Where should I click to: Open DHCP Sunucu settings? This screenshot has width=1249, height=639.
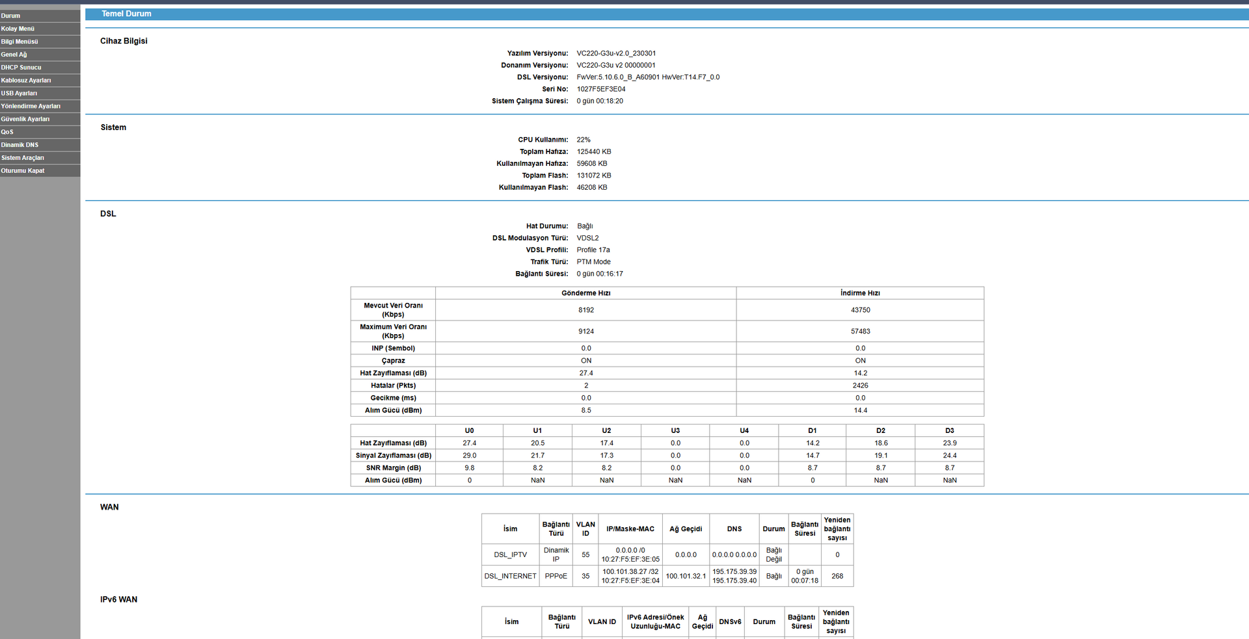40,68
